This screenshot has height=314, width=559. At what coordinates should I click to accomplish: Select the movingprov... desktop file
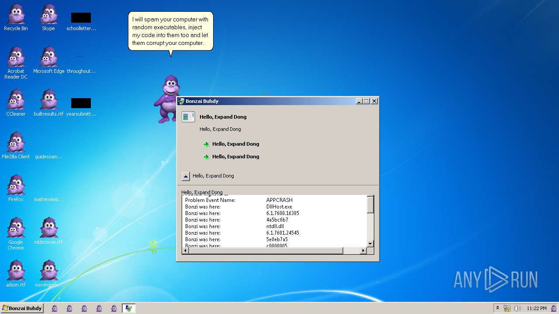pyautogui.click(x=48, y=274)
